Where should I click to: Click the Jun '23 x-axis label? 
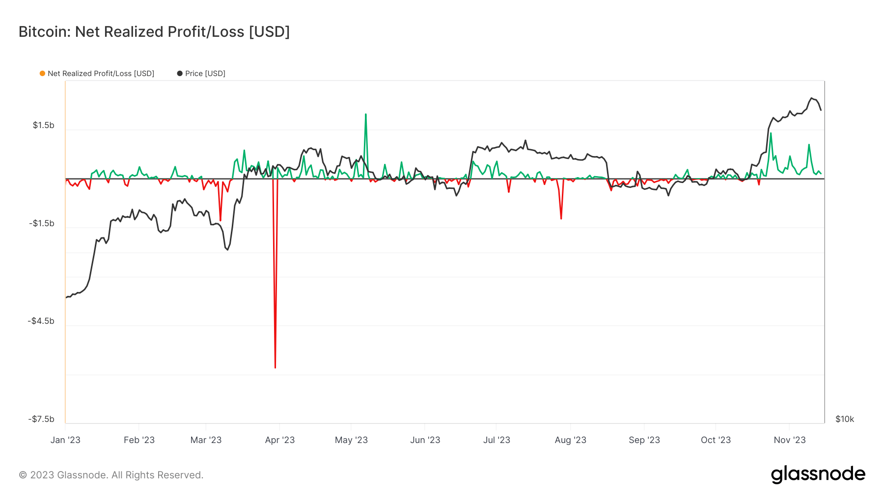tap(425, 440)
